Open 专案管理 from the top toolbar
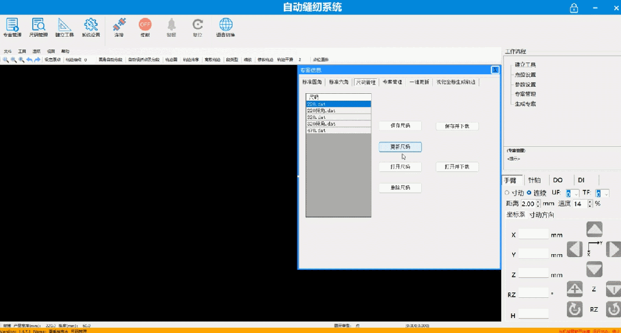 (12, 27)
